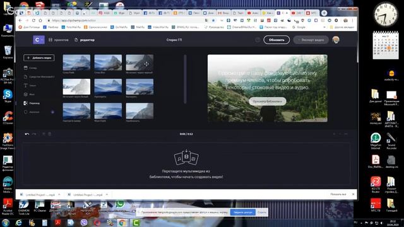Switch to the first Facebook browser tab
The height and width of the screenshot is (227, 404).
point(149,13)
